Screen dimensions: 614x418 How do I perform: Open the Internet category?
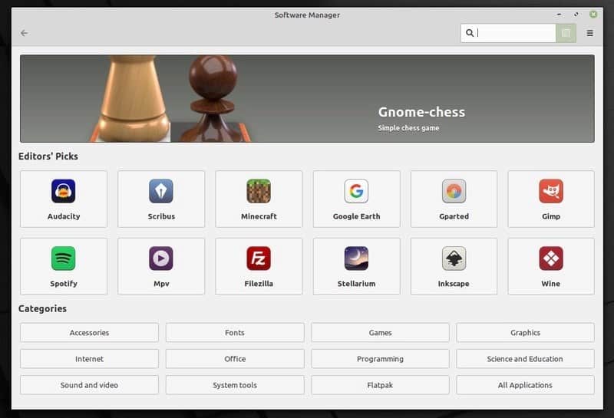[x=89, y=359]
